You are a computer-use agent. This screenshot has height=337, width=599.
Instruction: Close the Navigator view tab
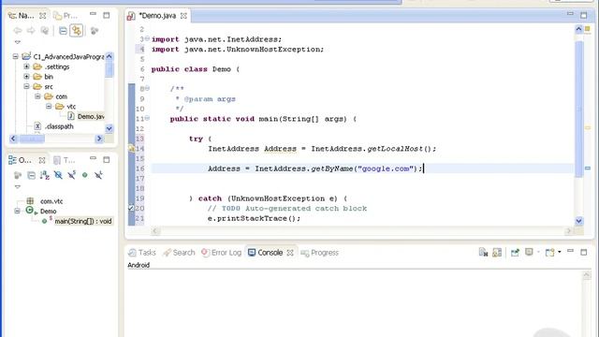pos(42,16)
